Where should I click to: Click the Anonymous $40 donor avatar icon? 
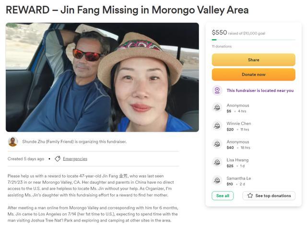[x=217, y=144]
